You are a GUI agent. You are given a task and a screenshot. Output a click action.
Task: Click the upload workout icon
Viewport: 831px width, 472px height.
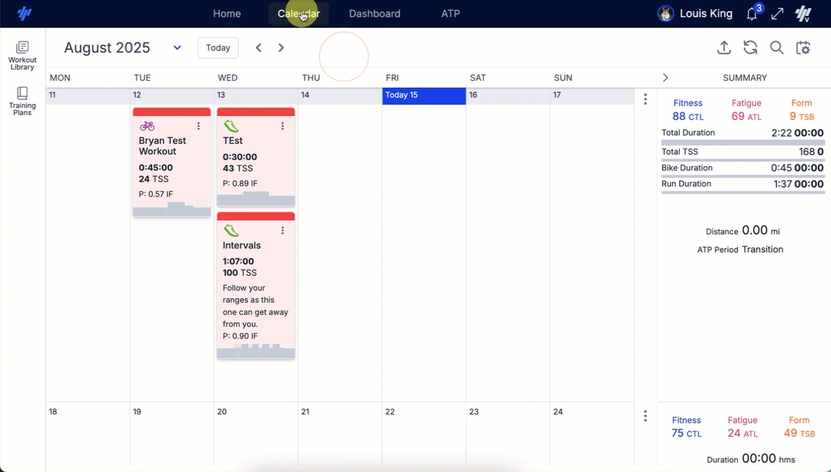[724, 48]
